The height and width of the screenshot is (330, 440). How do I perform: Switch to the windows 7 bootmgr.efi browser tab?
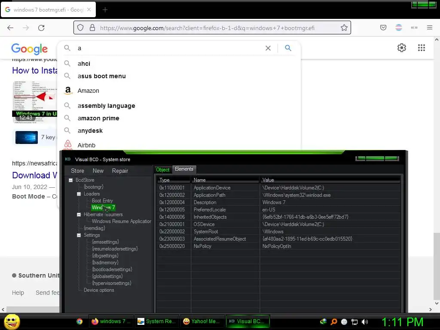[x=48, y=10]
